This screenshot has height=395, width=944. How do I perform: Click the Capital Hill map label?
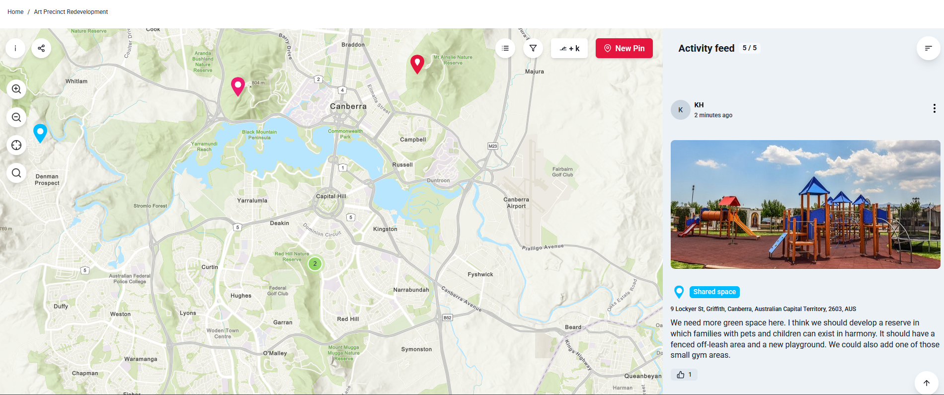click(331, 196)
